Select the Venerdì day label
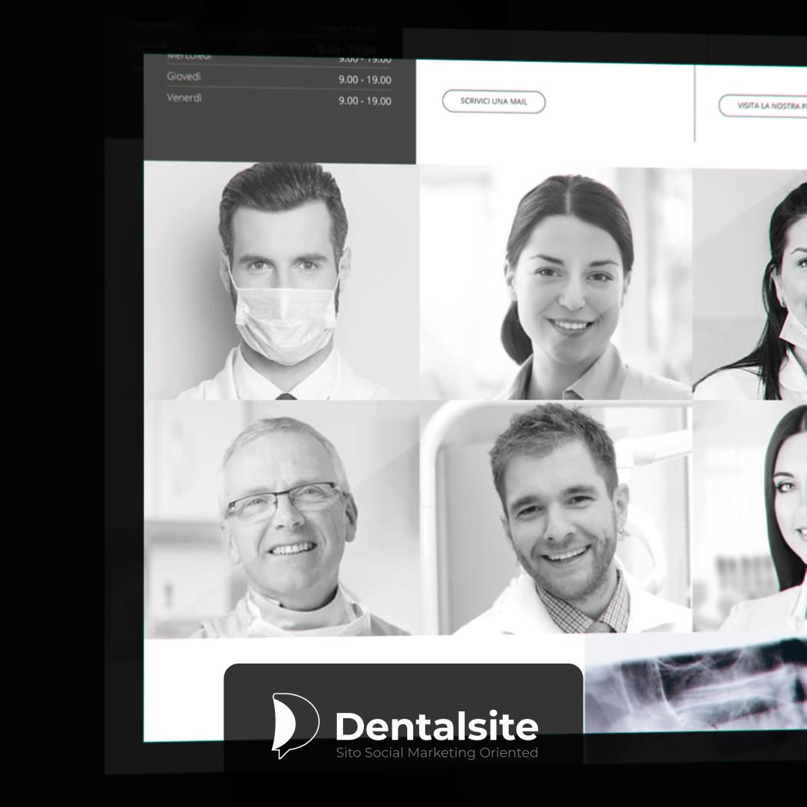 (184, 97)
